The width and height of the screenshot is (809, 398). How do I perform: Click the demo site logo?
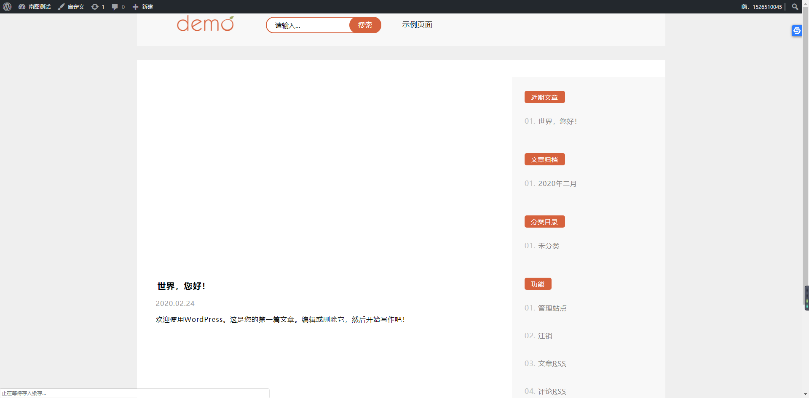(x=205, y=24)
